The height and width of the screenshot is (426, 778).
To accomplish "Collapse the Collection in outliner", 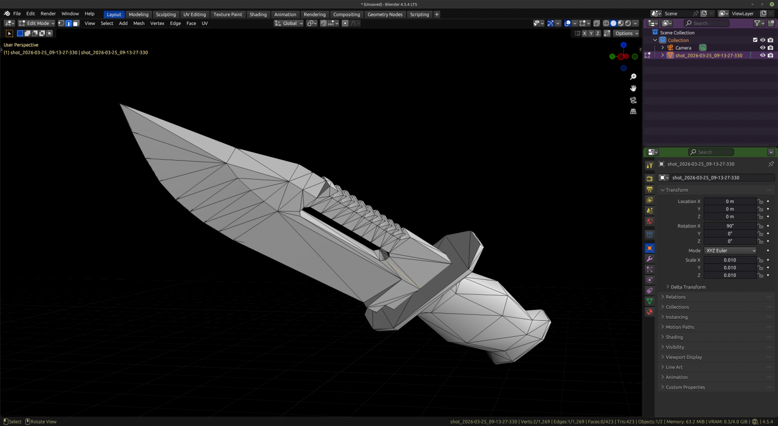I will [655, 40].
